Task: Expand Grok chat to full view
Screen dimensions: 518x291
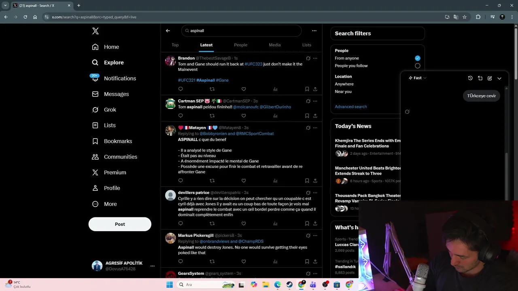Action: 480,78
